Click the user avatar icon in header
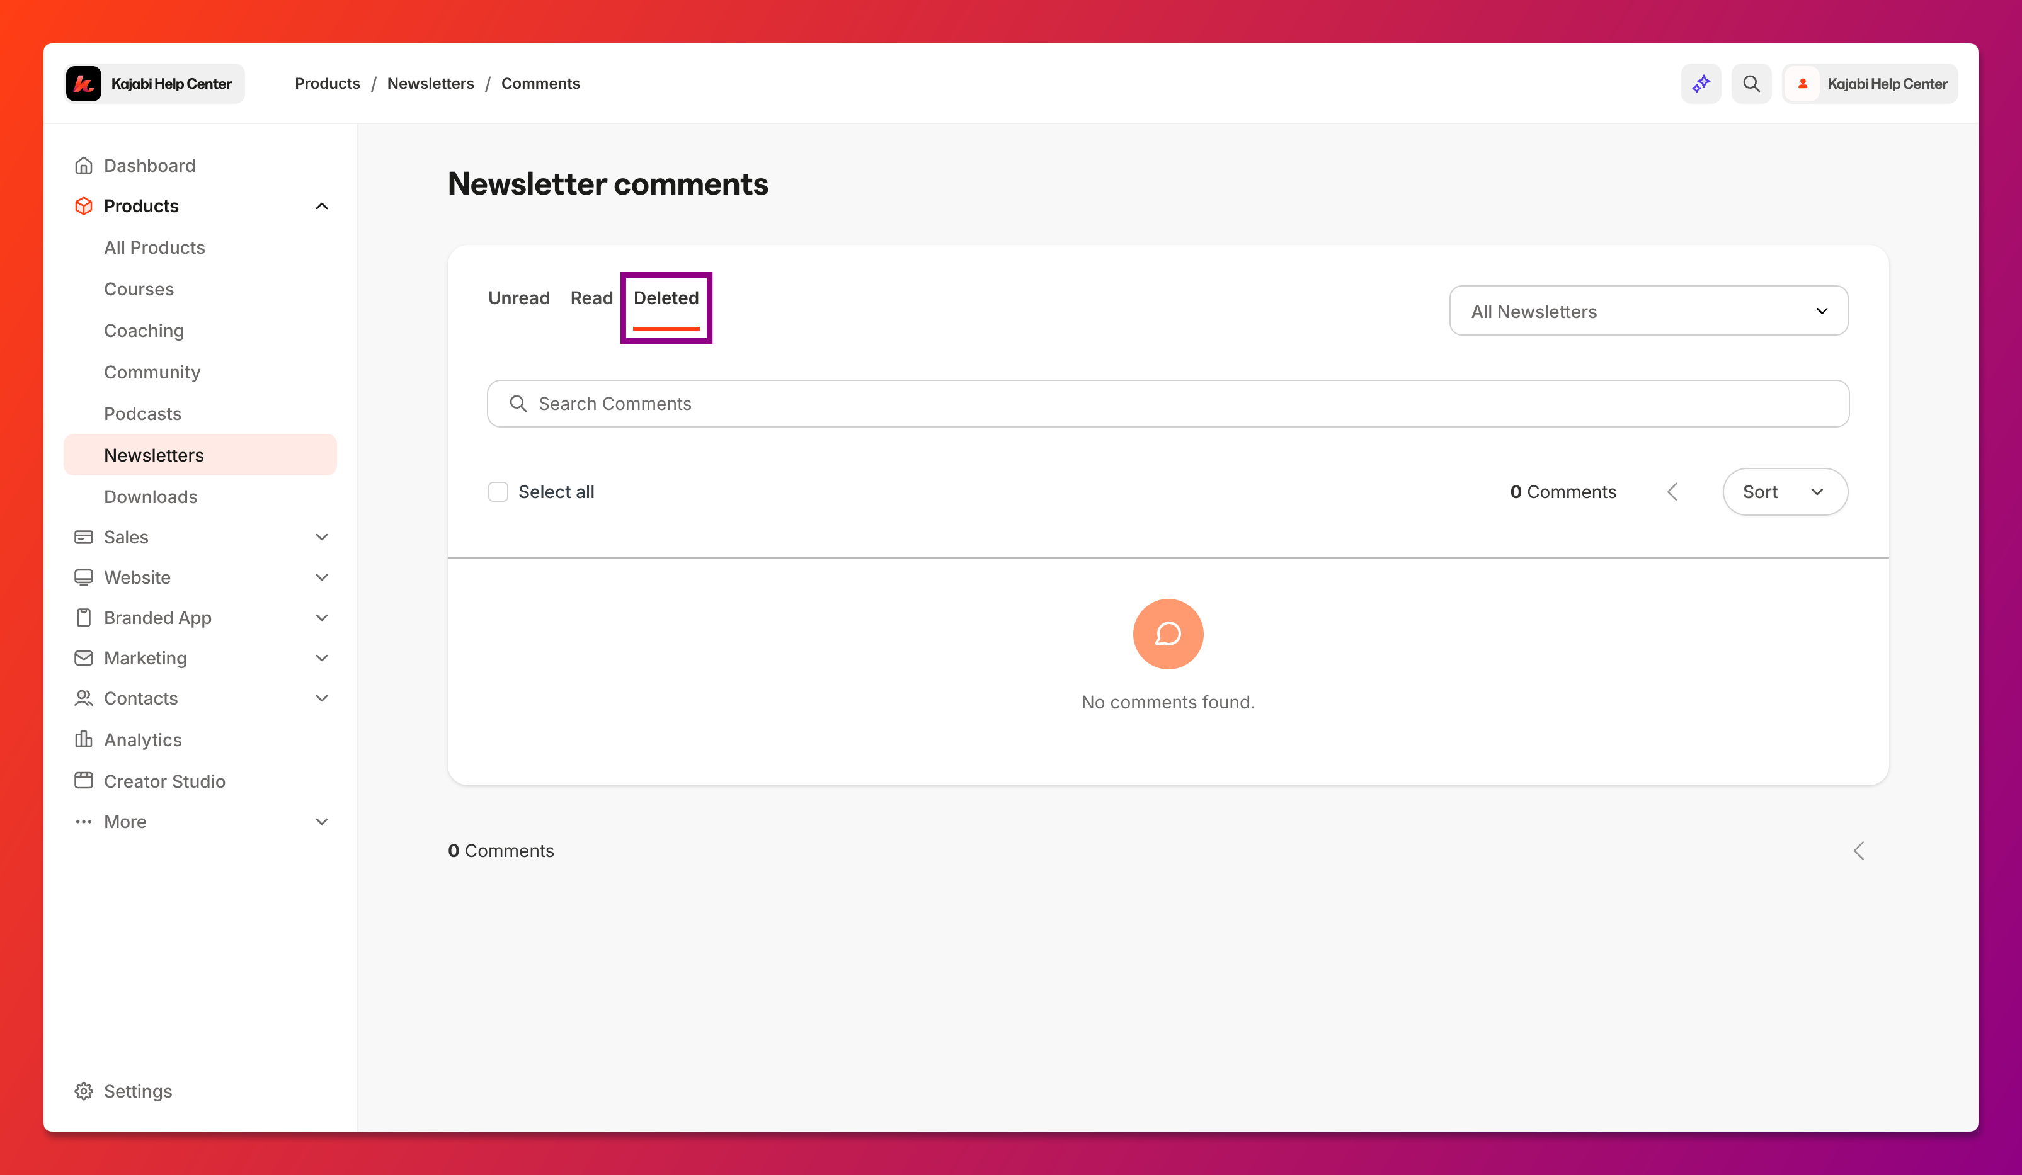The height and width of the screenshot is (1175, 2022). [x=1802, y=83]
